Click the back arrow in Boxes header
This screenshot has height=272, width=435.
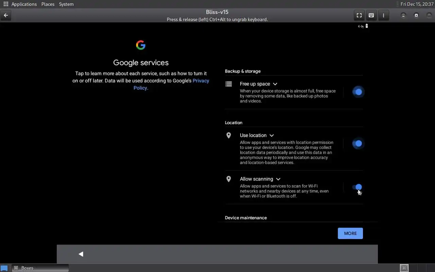coord(6,15)
